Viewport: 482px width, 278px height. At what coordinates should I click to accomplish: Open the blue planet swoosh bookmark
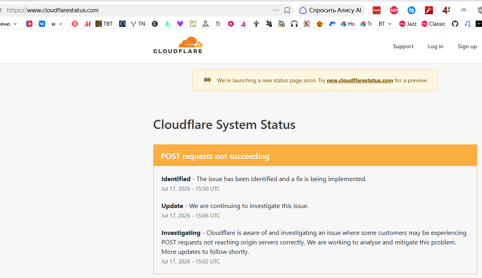pyautogui.click(x=332, y=24)
